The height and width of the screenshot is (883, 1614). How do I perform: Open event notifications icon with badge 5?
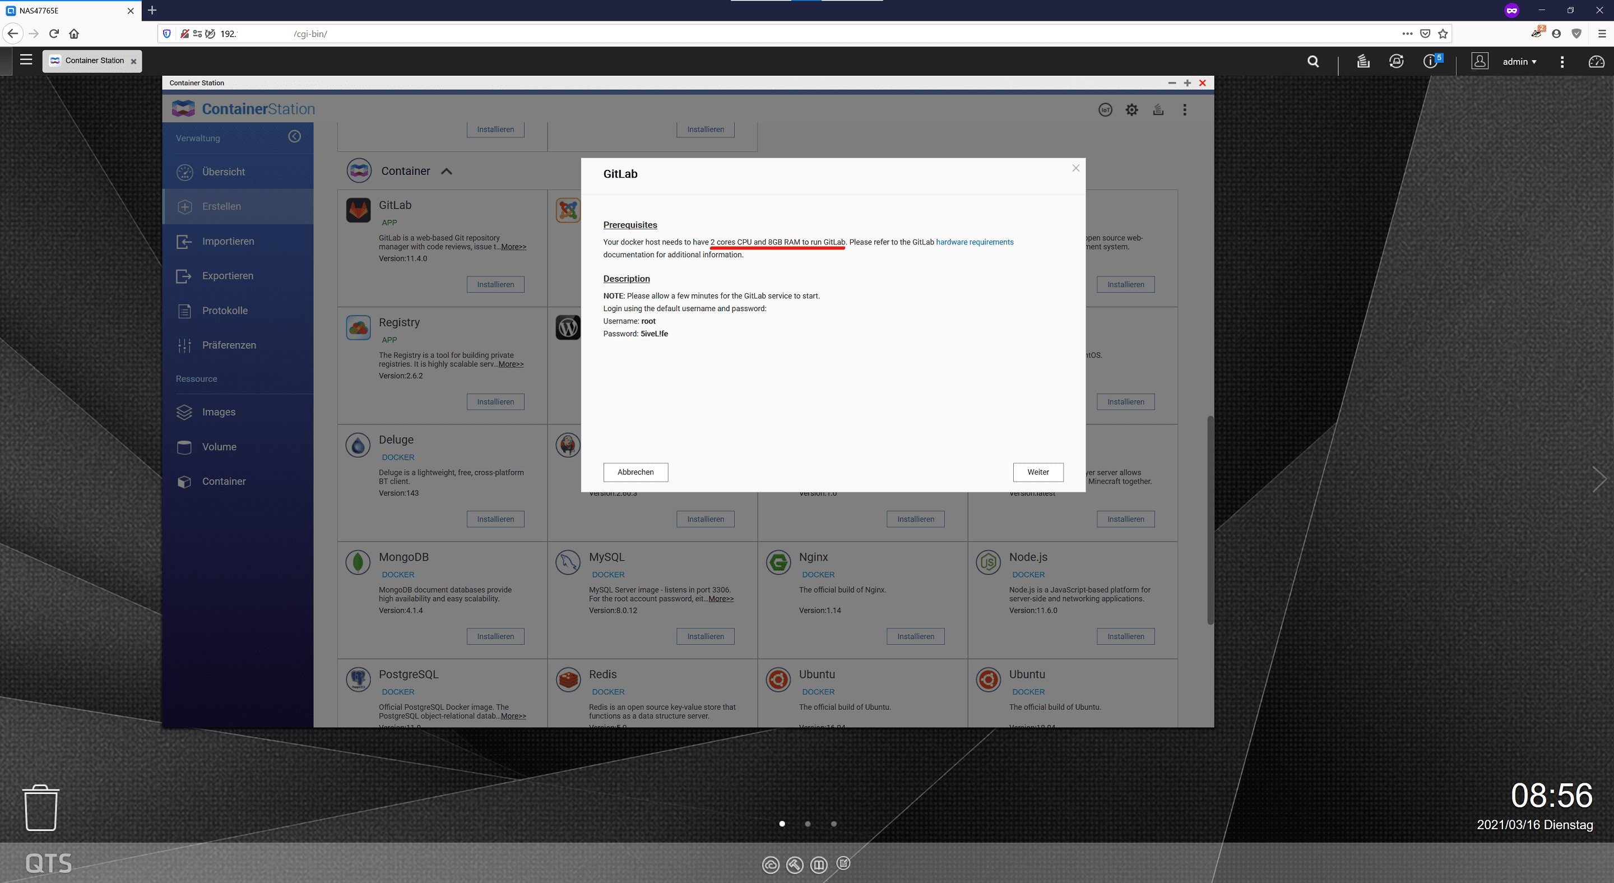coord(1432,61)
